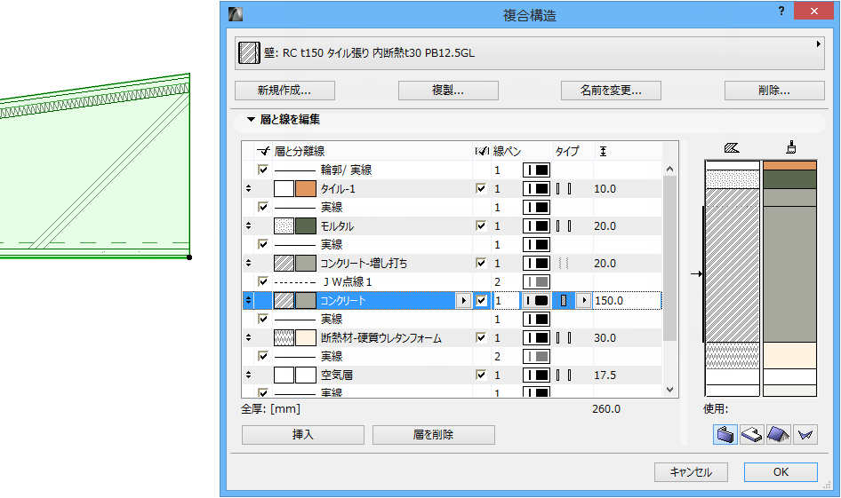Image resolution: width=841 pixels, height=498 pixels.
Task: Toggle end line checkbox for selected コンクリート
Action: 481,300
